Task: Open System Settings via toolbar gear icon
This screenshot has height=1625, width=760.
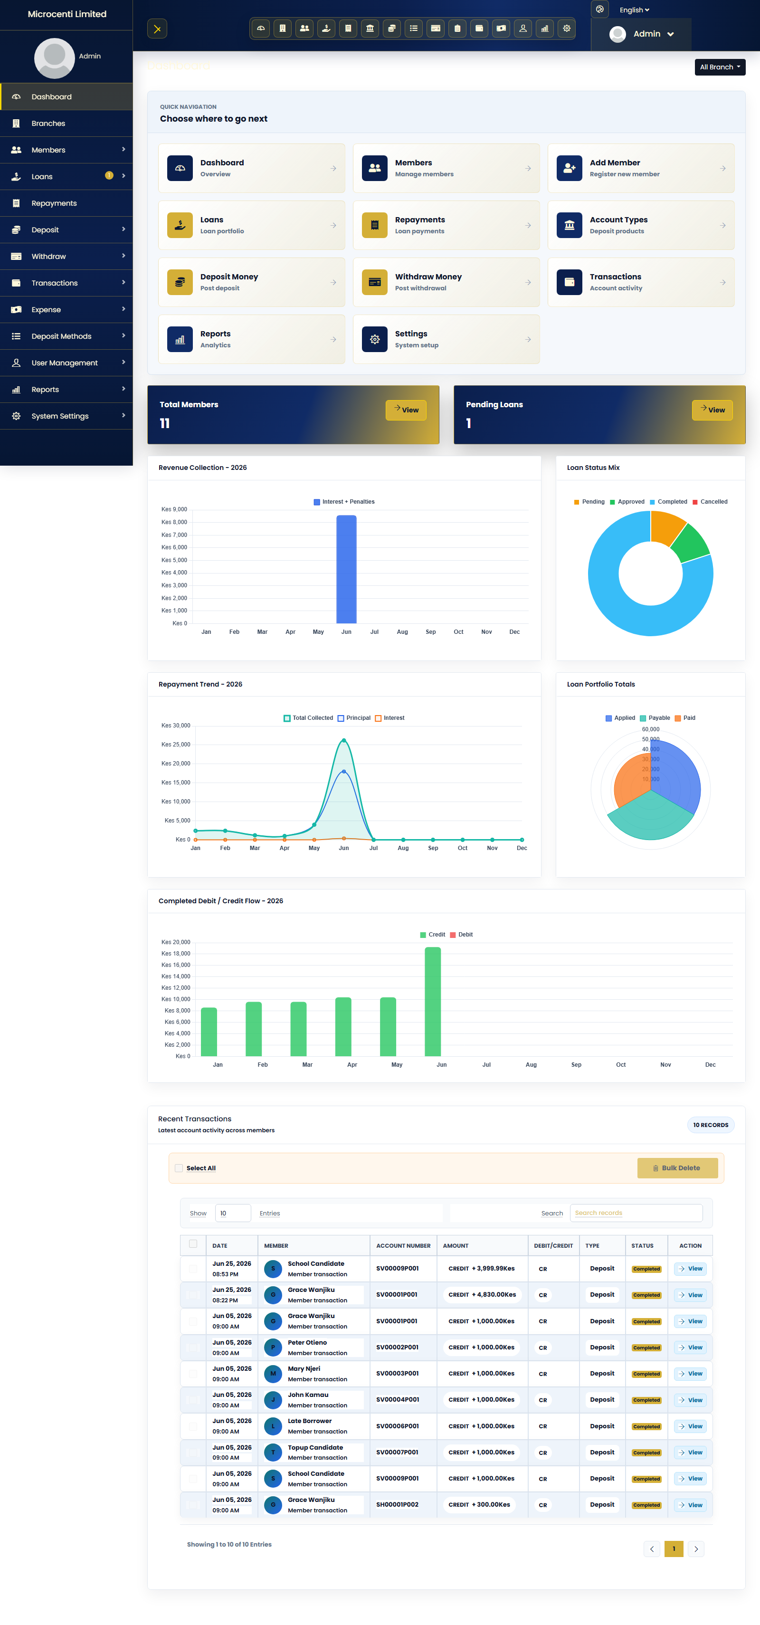Action: [566, 29]
